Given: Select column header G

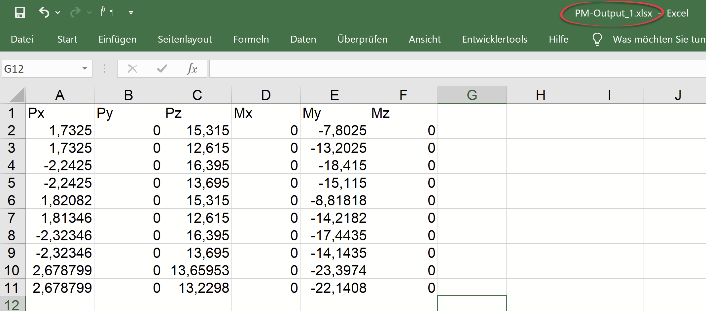Looking at the screenshot, I should pos(472,94).
